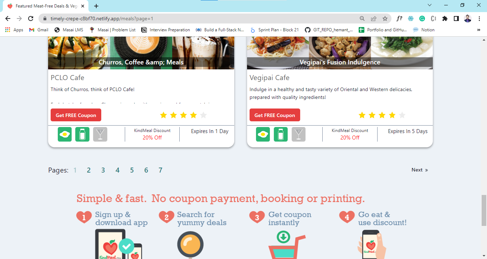Set Vegipai Cafe rating to first star
487x259 pixels.
362,115
